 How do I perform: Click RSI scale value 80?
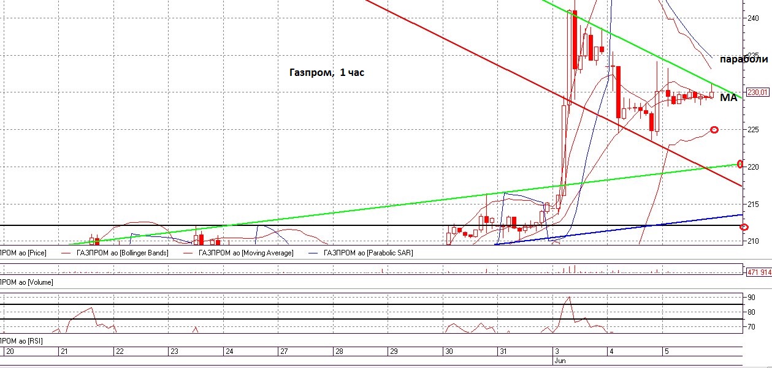[750, 312]
